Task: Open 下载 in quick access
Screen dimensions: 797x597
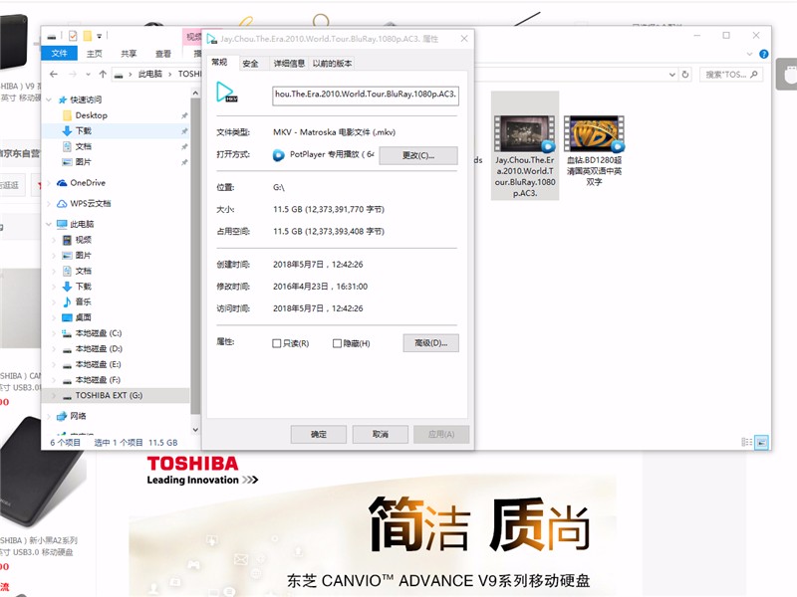Action: pos(84,131)
